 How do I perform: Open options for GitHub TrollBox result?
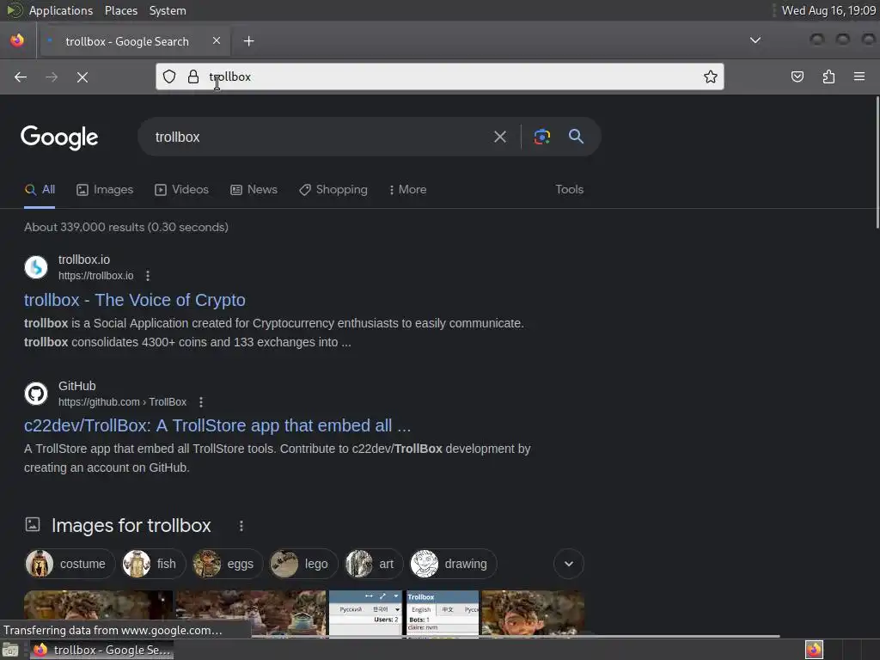coord(201,402)
